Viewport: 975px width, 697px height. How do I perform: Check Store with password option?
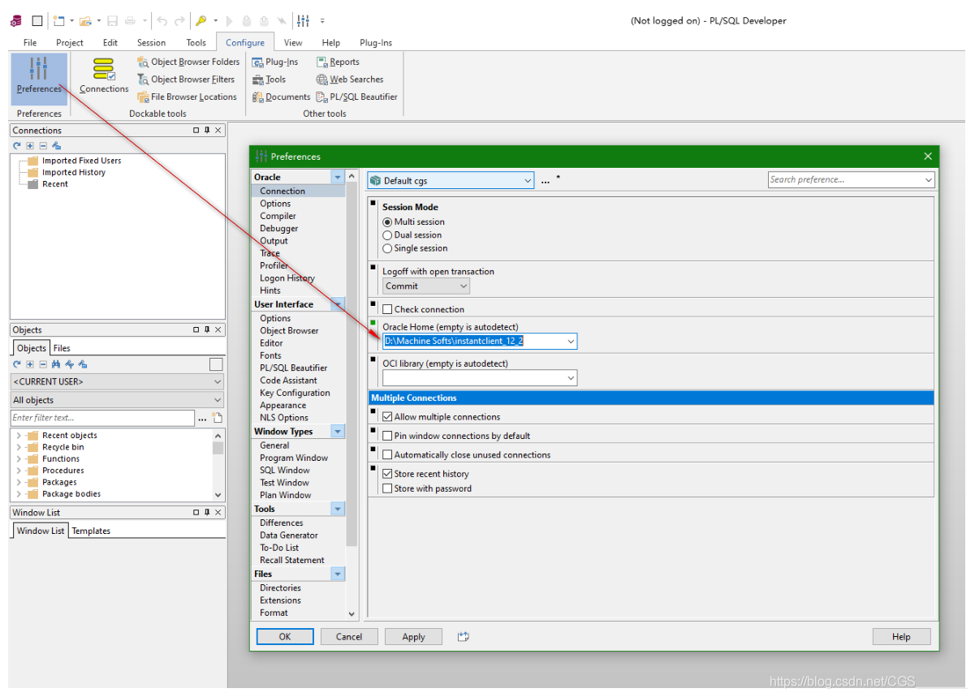[386, 488]
